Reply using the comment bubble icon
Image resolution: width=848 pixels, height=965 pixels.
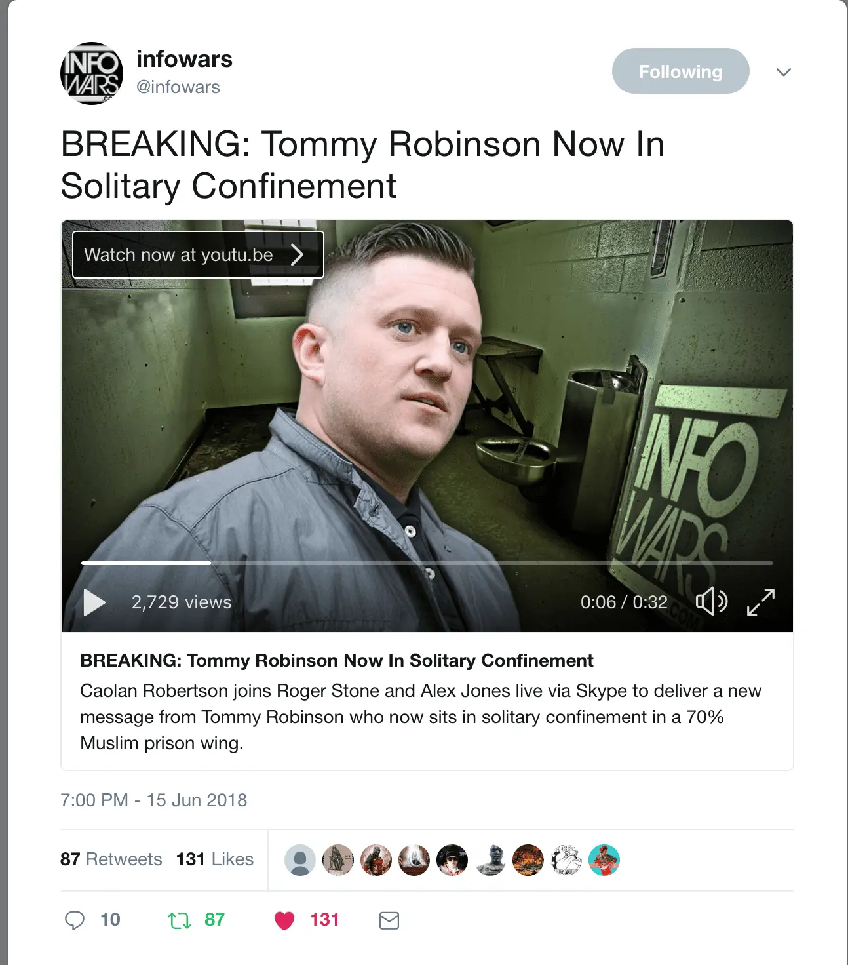tap(75, 920)
